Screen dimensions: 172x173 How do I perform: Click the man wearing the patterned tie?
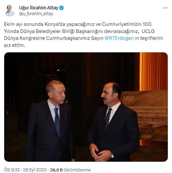click(x=113, y=122)
